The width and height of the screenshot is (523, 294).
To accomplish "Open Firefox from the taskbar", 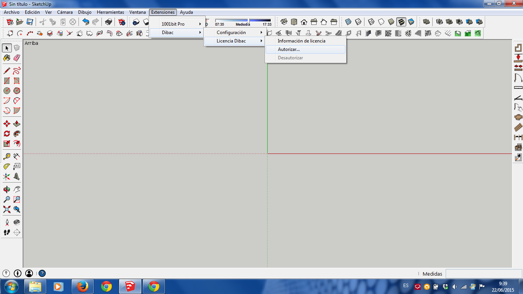I will 82,286.
